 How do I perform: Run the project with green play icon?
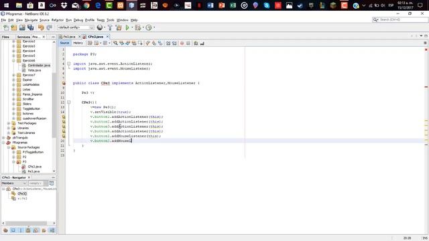tap(127, 27)
